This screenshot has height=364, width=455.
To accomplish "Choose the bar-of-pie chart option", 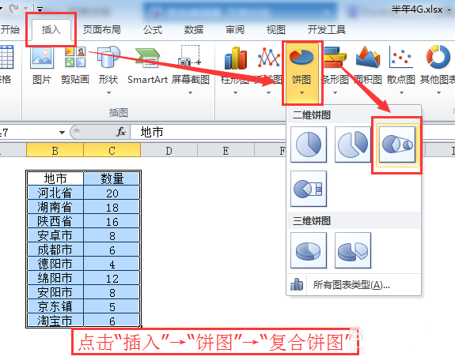I will (x=309, y=189).
